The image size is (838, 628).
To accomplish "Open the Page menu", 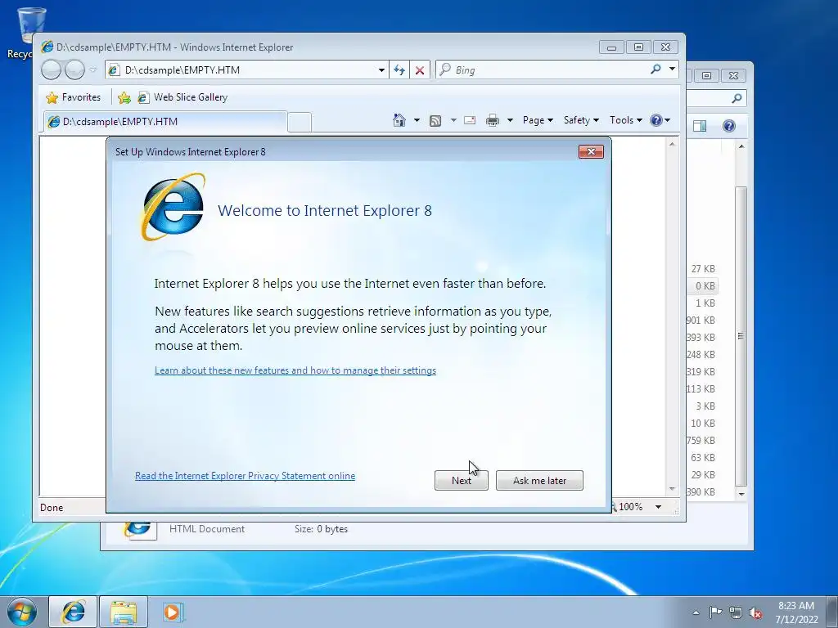I will 538,120.
